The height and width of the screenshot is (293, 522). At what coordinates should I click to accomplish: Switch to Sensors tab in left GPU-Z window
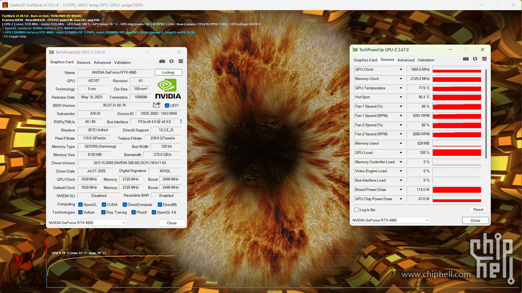pyautogui.click(x=84, y=62)
